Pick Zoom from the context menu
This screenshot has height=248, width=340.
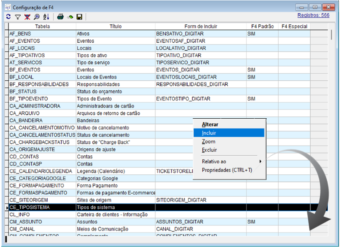pyautogui.click(x=208, y=142)
